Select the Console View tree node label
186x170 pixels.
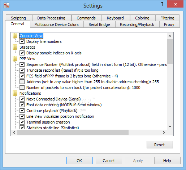31,36
